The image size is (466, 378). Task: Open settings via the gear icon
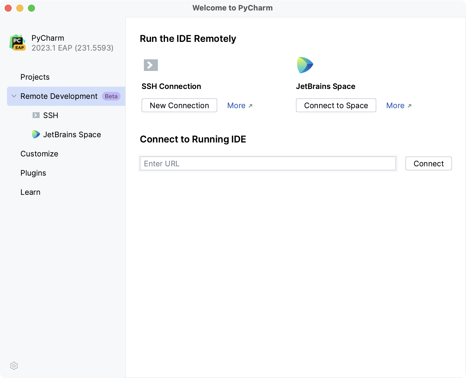pyautogui.click(x=14, y=366)
